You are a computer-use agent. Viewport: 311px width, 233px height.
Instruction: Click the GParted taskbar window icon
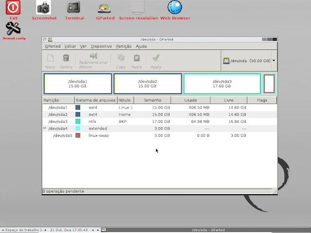104,230
